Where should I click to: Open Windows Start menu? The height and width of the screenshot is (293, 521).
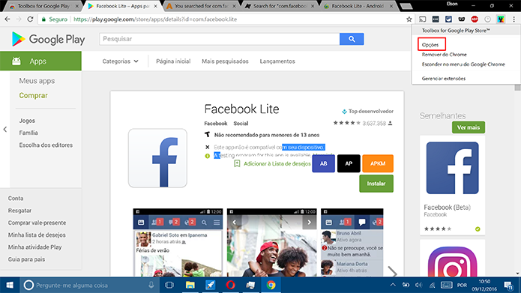point(10,285)
